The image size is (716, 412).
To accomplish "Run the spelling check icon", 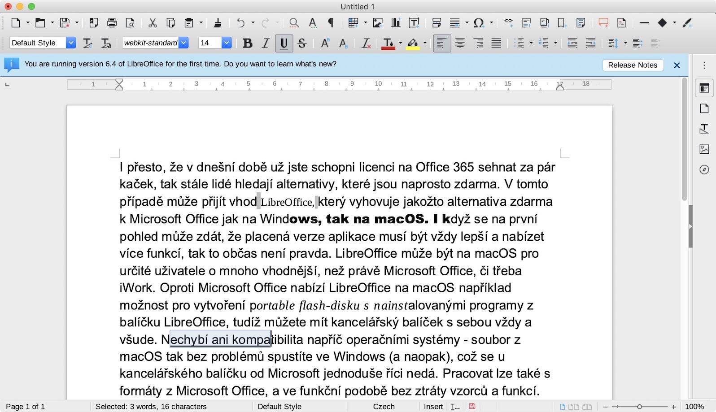I will pyautogui.click(x=313, y=23).
